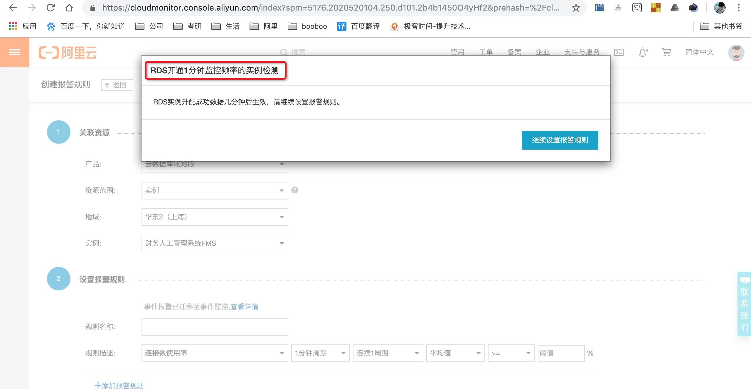This screenshot has width=751, height=389.
Task: Open the 备案 top menu
Action: click(514, 52)
